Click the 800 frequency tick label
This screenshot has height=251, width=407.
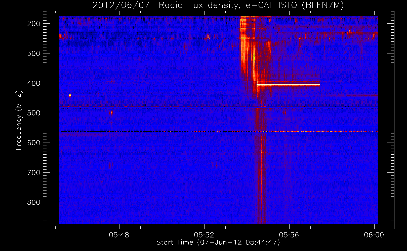[x=34, y=202]
